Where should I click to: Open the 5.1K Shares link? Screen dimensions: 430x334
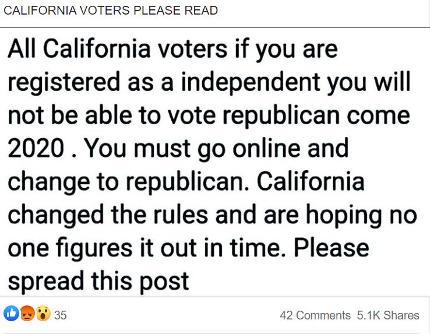click(388, 315)
